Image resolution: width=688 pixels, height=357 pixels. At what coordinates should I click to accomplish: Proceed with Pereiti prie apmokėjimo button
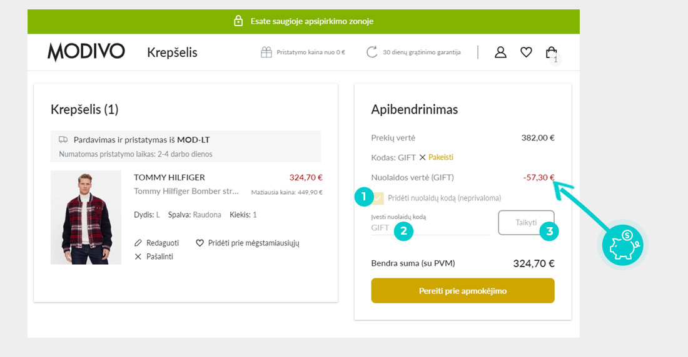point(462,291)
